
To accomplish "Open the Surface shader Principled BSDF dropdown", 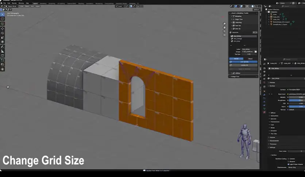I will coord(297,90).
